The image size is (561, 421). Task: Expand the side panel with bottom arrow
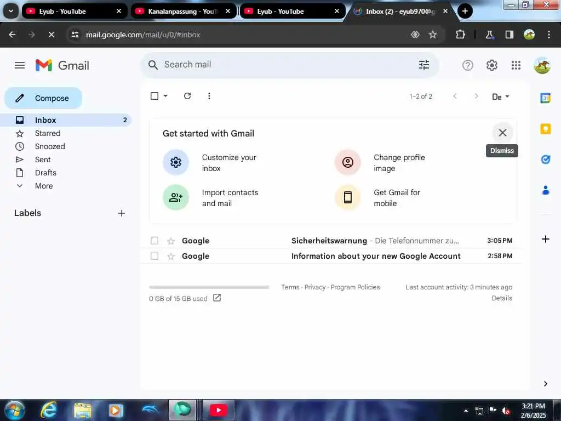point(545,384)
